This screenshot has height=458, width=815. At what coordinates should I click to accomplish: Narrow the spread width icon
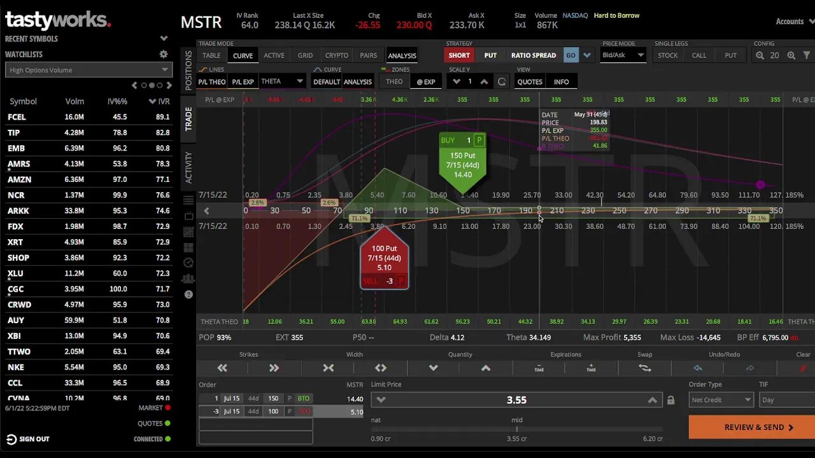point(329,368)
